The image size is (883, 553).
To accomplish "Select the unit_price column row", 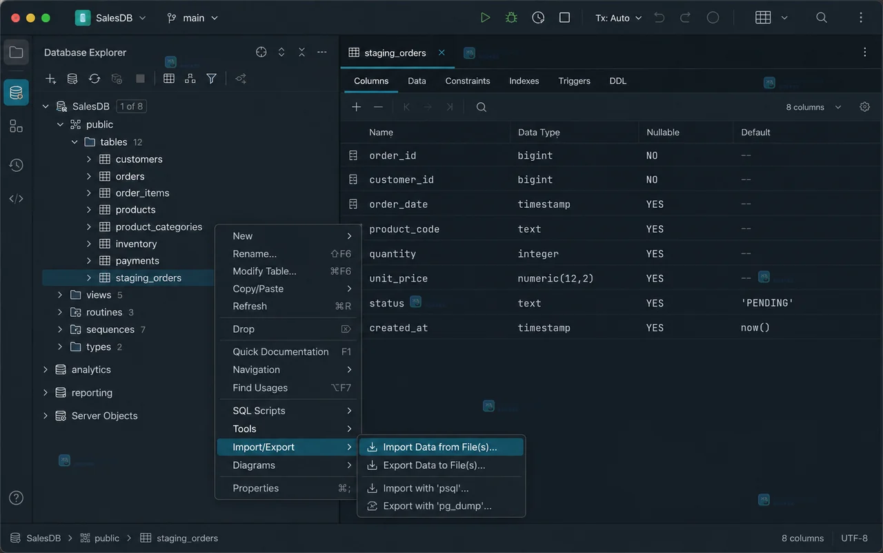I will pyautogui.click(x=611, y=278).
